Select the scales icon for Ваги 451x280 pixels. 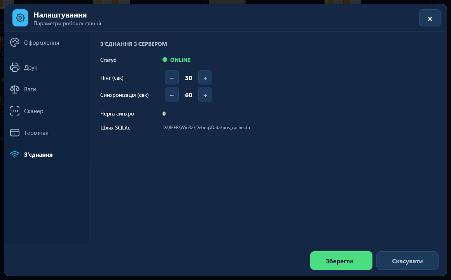[15, 89]
